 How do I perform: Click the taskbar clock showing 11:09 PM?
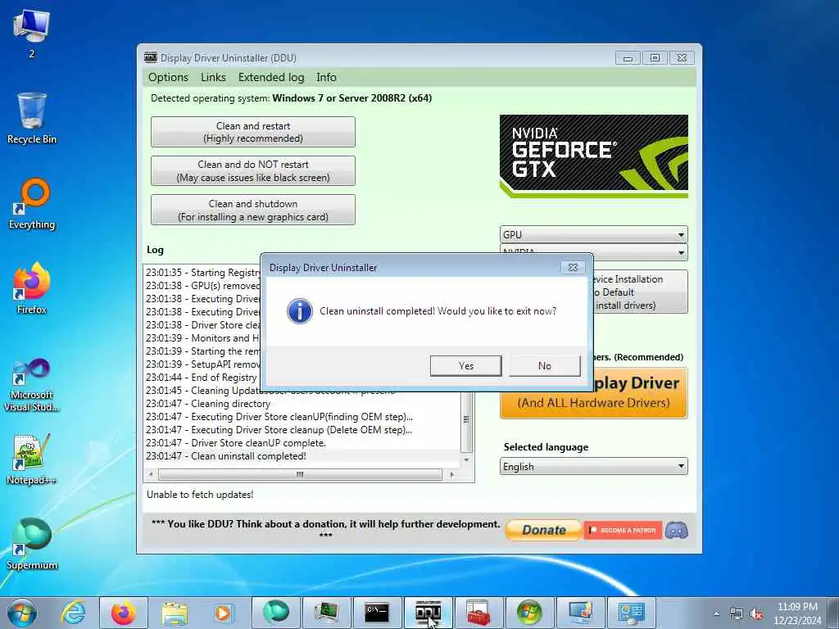click(797, 613)
